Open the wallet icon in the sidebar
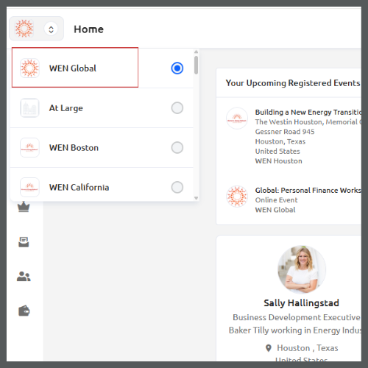Screen dimensions: 368x368 [24, 311]
